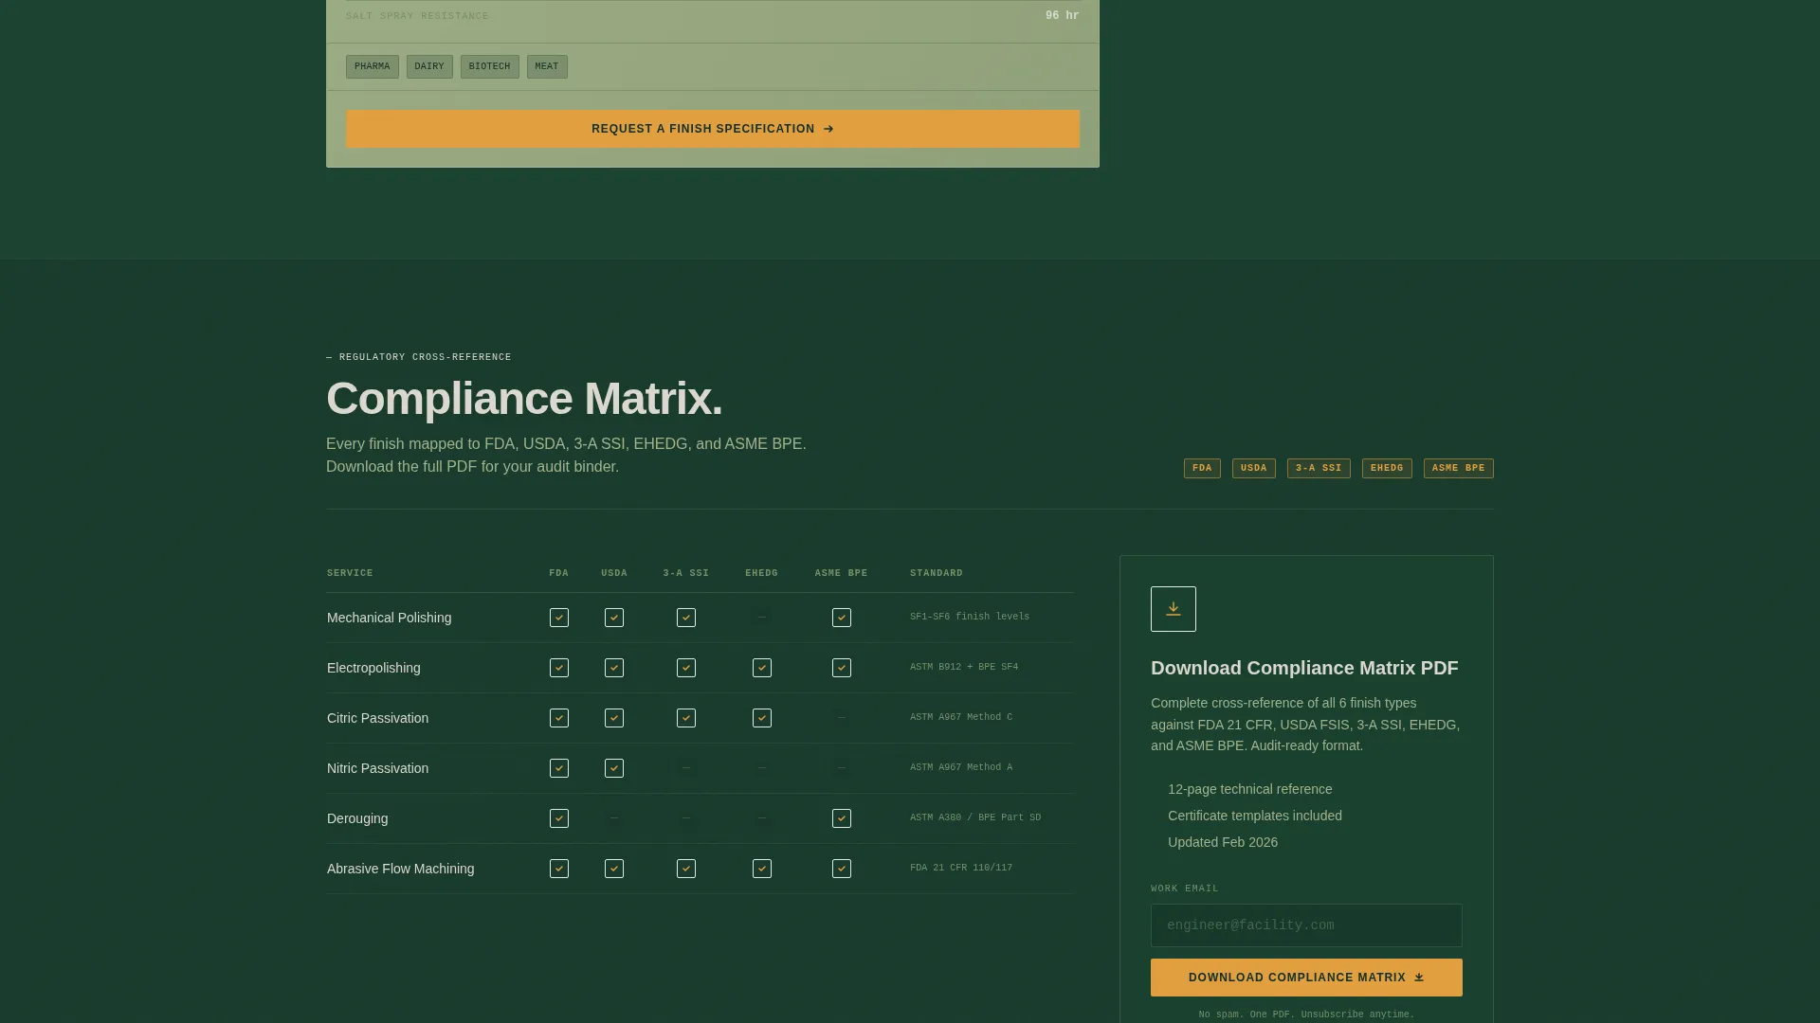Click the FDA checkmark for Electropolishing
Screen dimensions: 1820x1023
[x=559, y=668]
